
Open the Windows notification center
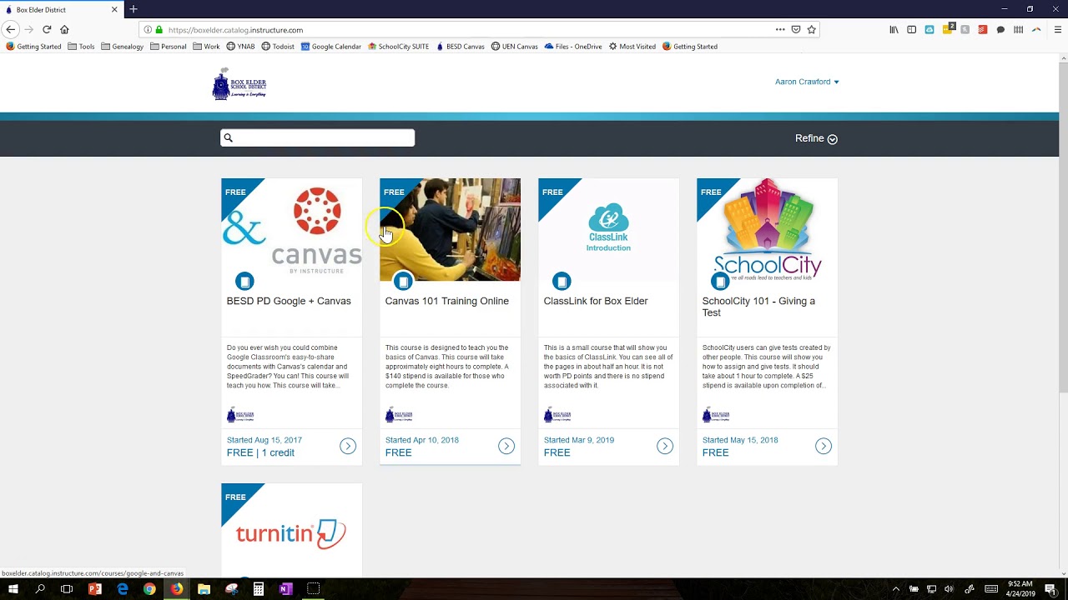point(1050,589)
